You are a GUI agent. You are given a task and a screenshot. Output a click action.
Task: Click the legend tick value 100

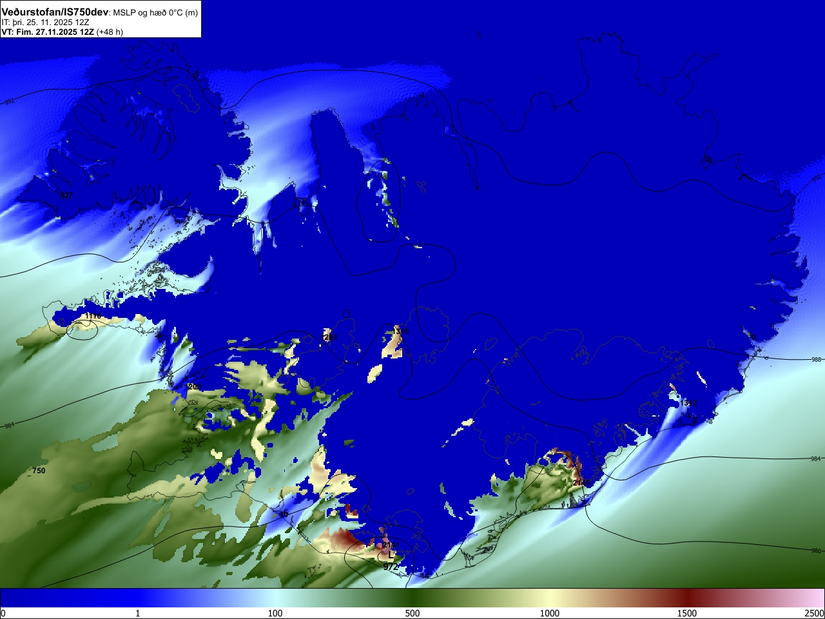275,613
